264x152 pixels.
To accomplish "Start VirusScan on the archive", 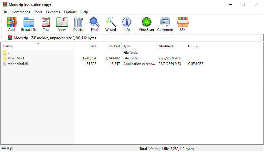I will click(146, 24).
